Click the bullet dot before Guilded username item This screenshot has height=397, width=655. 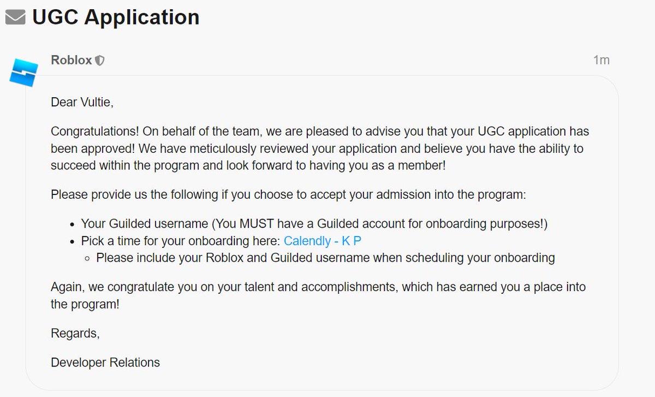point(73,224)
